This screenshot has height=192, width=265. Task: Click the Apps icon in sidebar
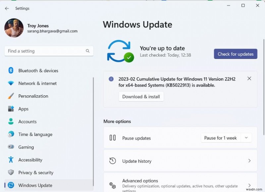(11, 109)
